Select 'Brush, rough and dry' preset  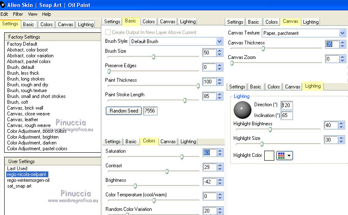[x=28, y=85]
